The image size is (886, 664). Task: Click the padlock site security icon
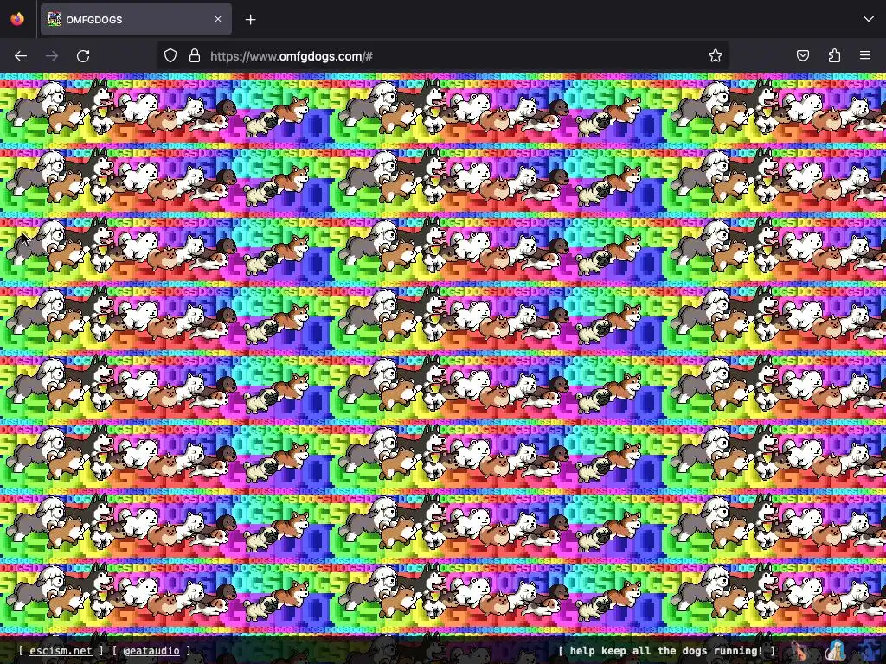[195, 56]
